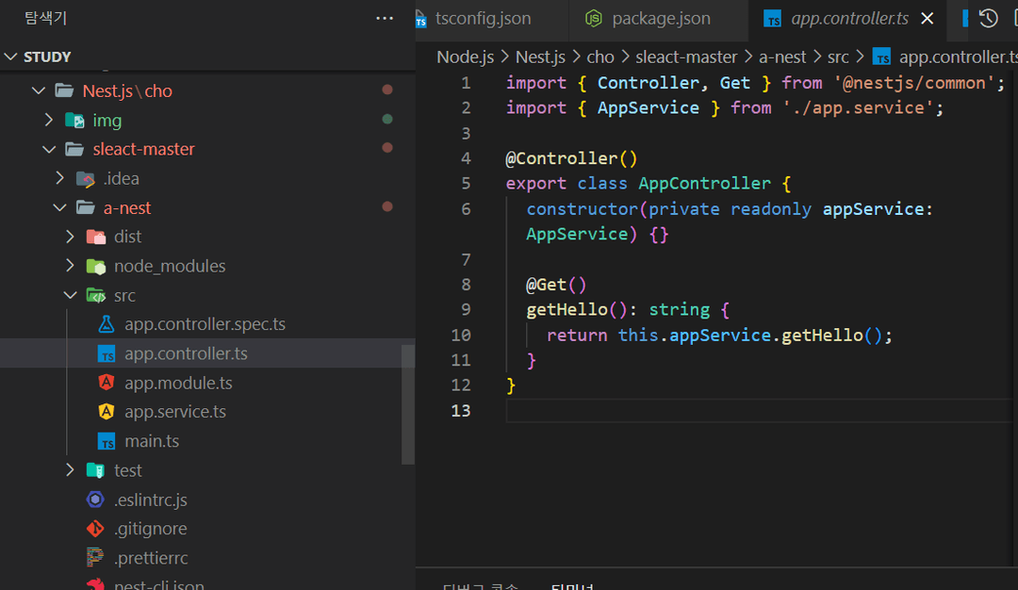Click the getHello(): string method name on line 9
Viewport: 1018px width, 590px height.
pos(566,309)
